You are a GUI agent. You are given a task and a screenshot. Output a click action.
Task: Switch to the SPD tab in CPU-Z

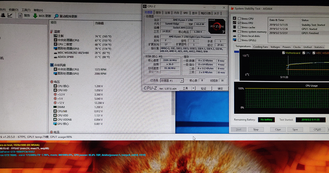pos(186,13)
